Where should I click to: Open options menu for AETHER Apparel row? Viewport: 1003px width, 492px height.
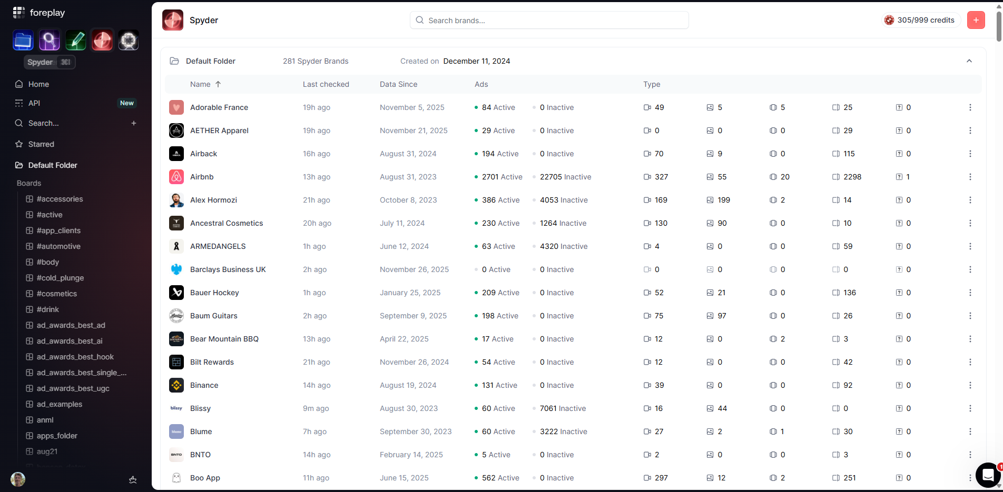970,130
